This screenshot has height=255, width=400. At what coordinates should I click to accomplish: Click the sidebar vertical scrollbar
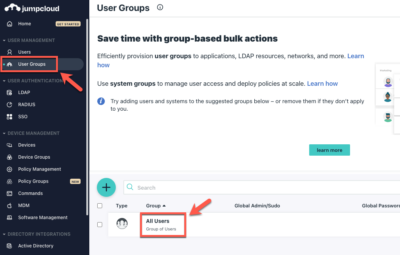87,117
